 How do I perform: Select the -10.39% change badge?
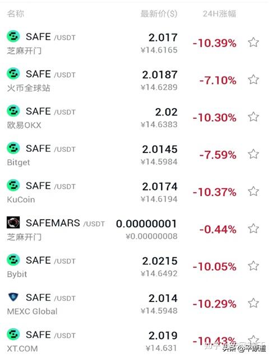(214, 43)
